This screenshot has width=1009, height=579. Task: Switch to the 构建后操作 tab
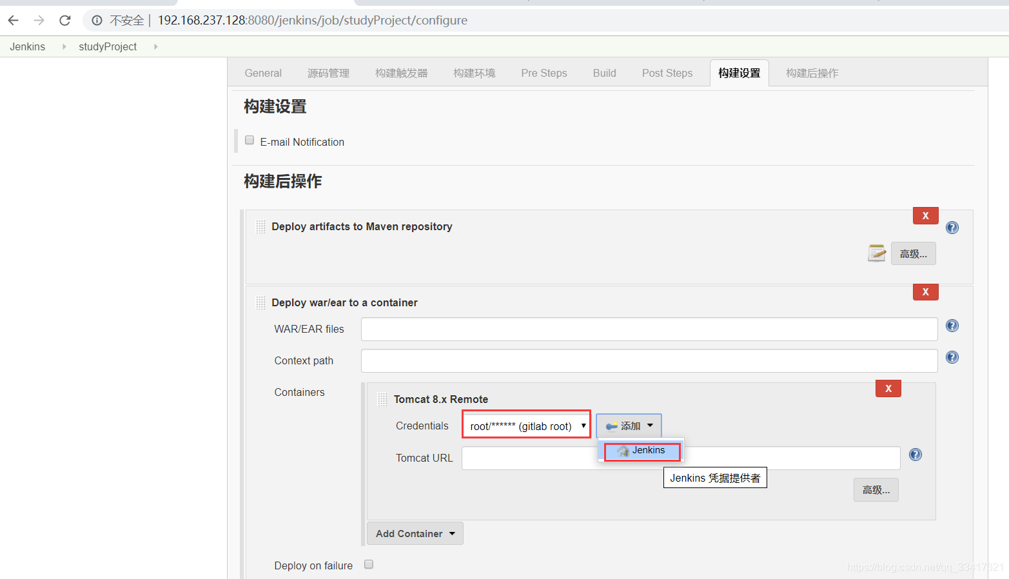click(812, 73)
